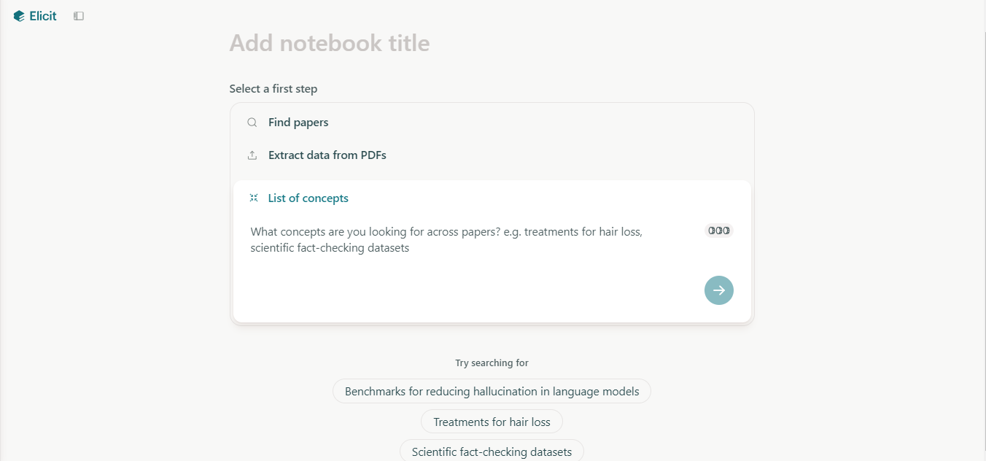Viewport: 986px width, 461px height.
Task: Pick the Treatments for hair loss suggestion
Action: 492,422
